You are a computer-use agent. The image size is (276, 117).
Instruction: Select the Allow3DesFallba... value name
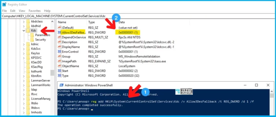(x=74, y=32)
